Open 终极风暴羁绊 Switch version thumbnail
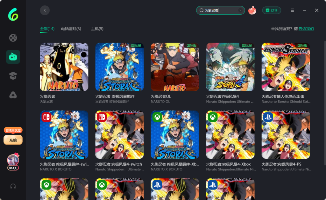The height and width of the screenshot is (200, 326). coord(64,135)
